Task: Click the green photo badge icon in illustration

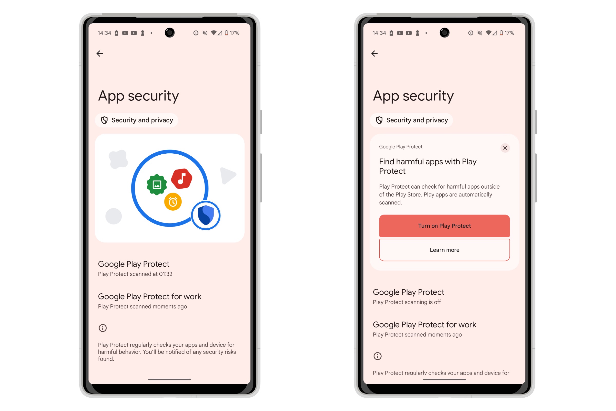Action: (x=156, y=182)
